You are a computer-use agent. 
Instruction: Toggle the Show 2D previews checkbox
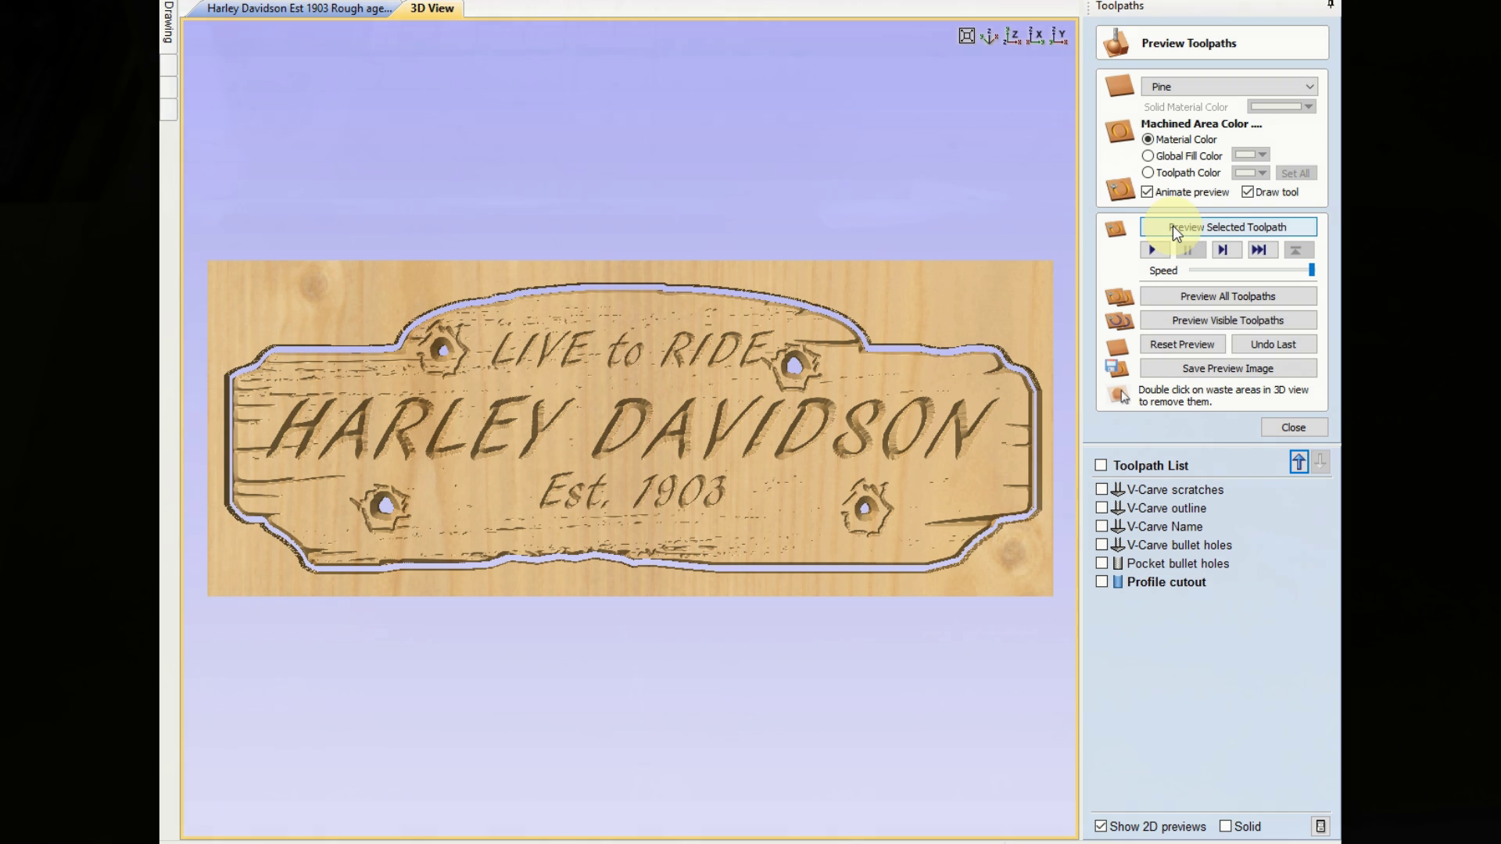tap(1101, 826)
